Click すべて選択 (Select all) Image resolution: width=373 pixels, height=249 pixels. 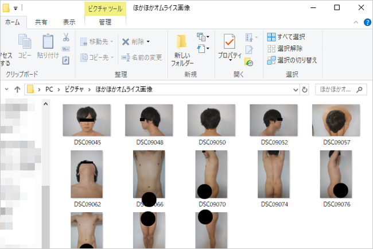[x=286, y=37]
